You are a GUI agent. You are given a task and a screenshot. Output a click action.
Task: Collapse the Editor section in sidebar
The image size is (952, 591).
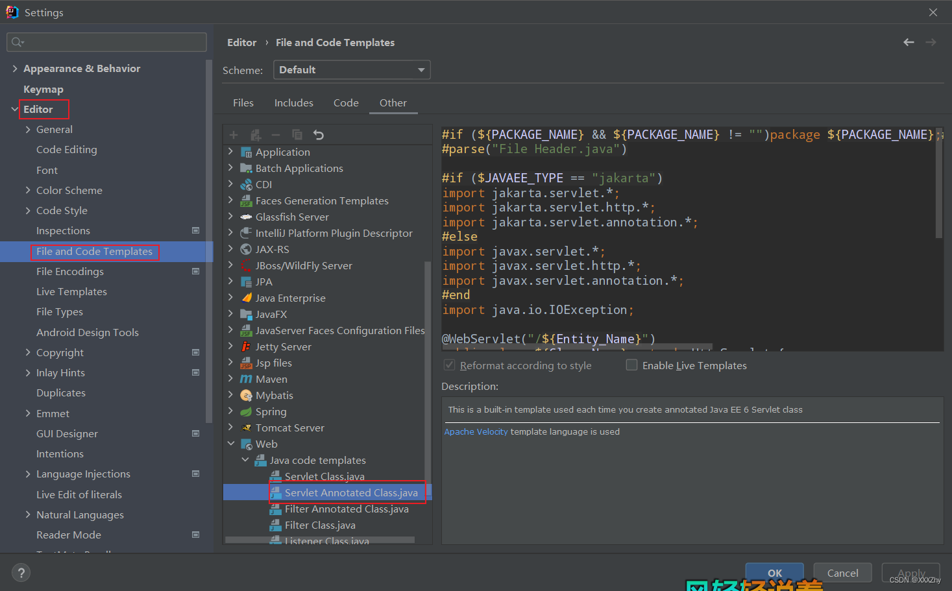[14, 109]
